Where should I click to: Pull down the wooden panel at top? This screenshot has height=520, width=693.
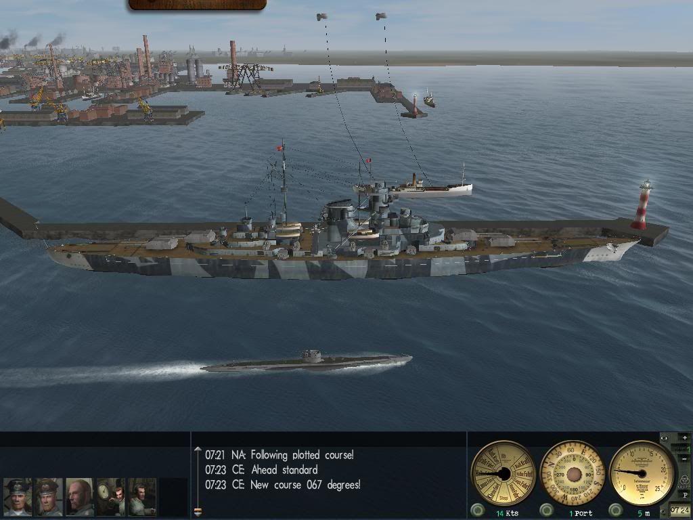(197, 5)
